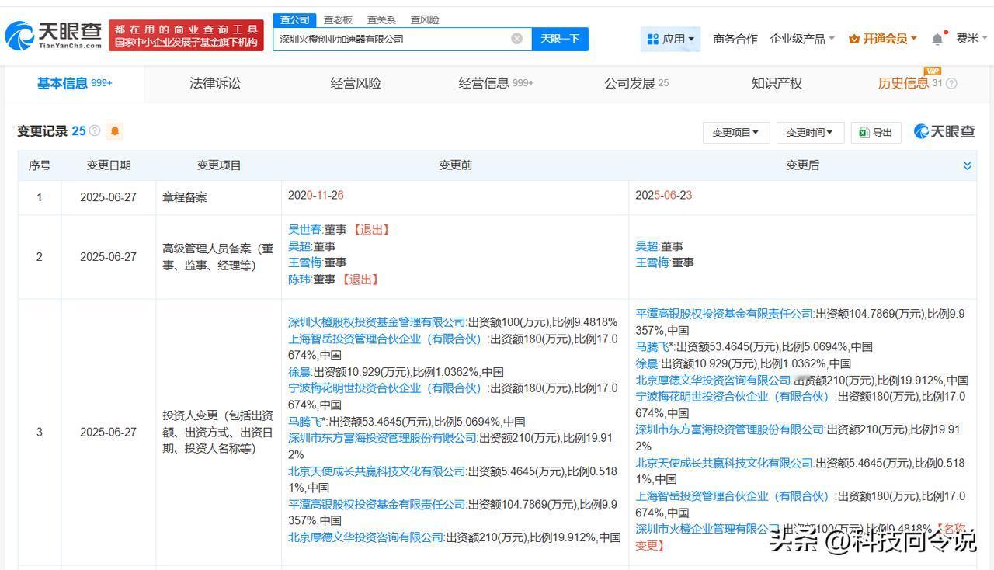994x570 pixels.
Task: Clear the search box with the X icon
Action: point(516,39)
